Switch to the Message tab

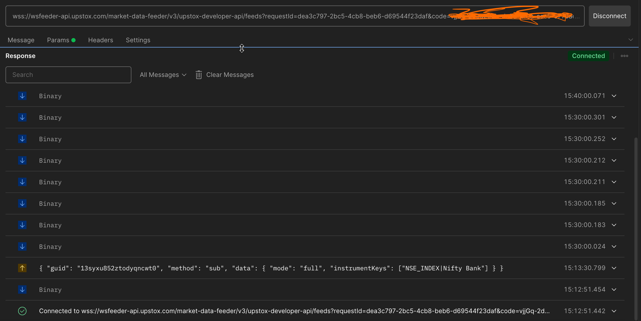[21, 40]
